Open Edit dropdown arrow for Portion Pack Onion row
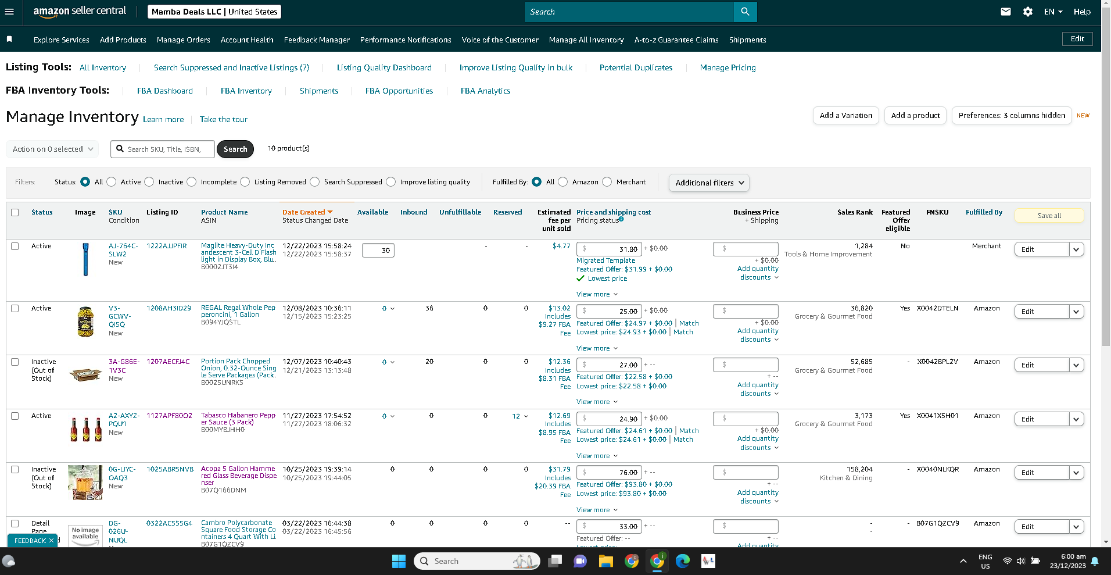1111x575 pixels. tap(1076, 365)
